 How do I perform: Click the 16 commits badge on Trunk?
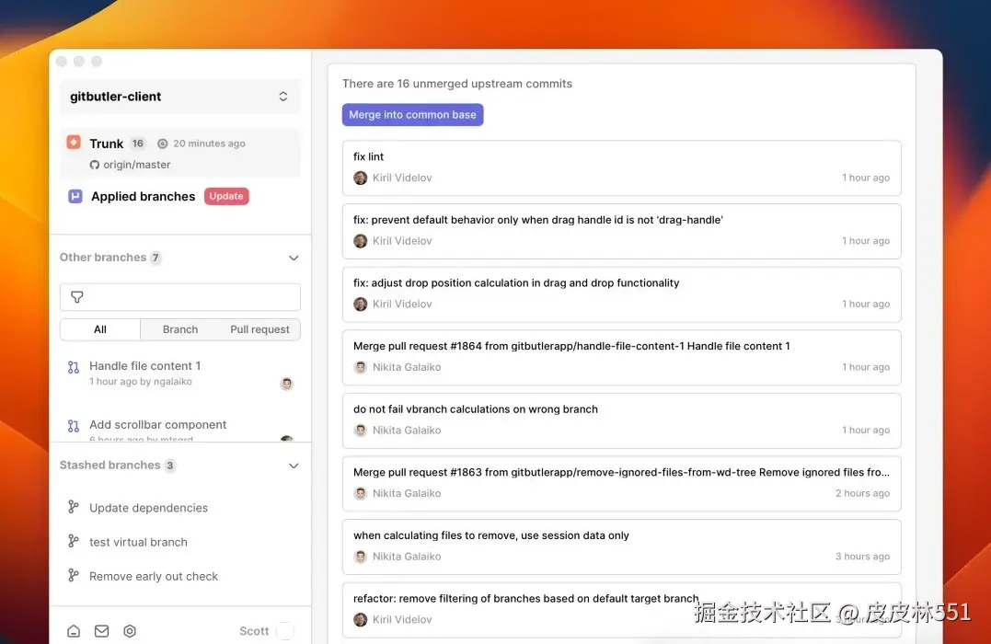138,144
